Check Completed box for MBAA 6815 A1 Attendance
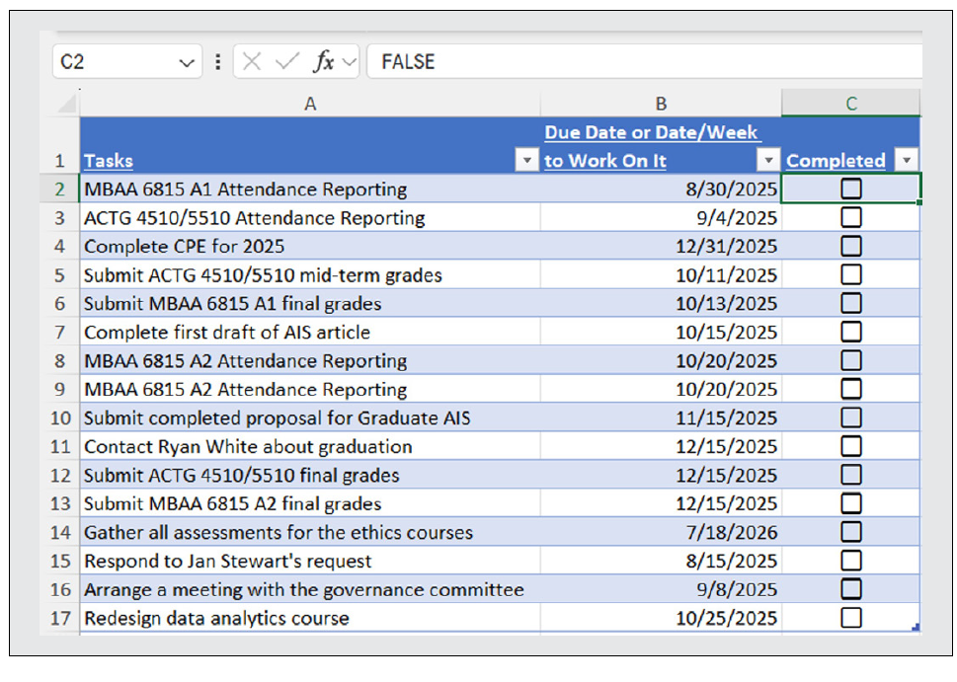This screenshot has width=957, height=682. point(850,189)
